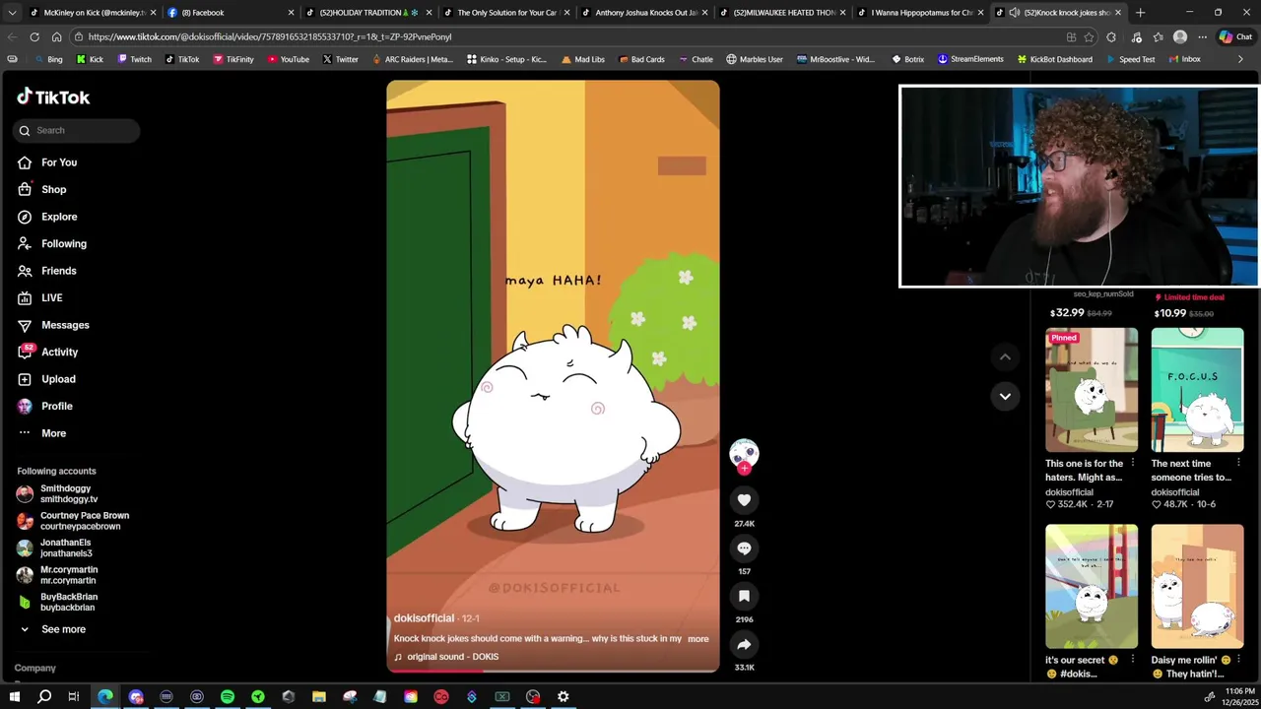Go to the next video arrow
1261x709 pixels.
tap(1005, 396)
